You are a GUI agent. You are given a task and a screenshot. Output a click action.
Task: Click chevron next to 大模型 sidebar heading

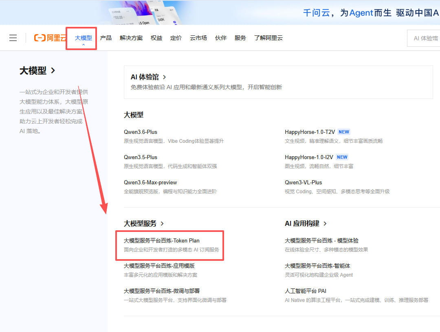click(x=53, y=70)
